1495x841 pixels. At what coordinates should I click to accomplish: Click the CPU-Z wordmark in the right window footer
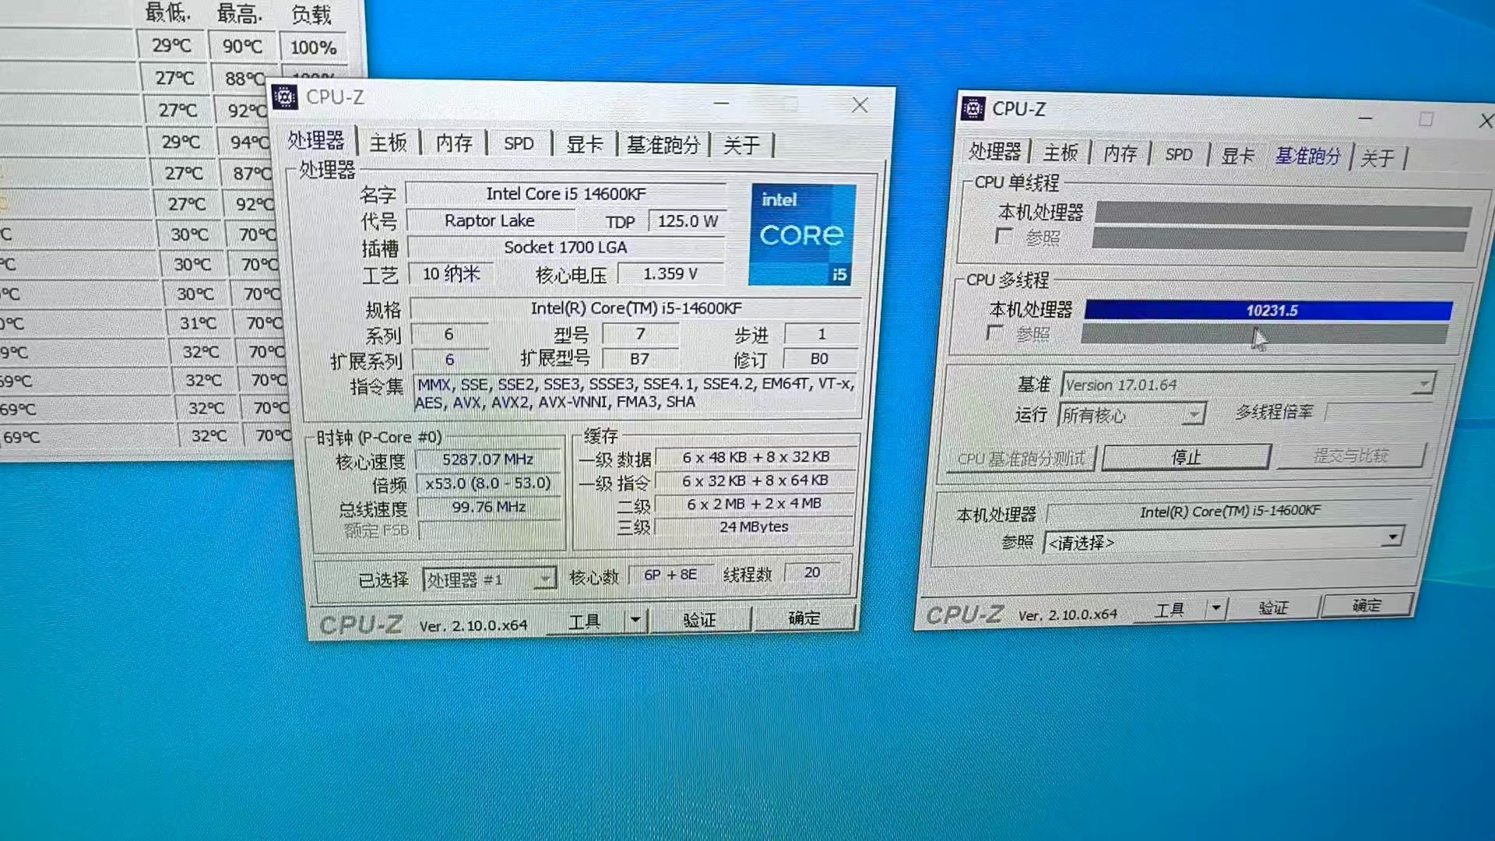click(966, 614)
